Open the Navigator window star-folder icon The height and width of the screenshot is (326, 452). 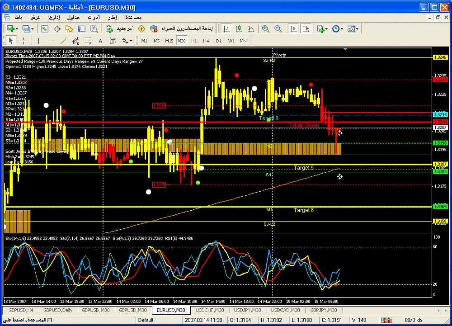coord(69,28)
